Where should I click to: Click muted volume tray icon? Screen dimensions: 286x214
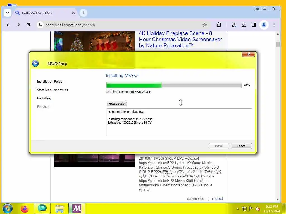[258, 209]
